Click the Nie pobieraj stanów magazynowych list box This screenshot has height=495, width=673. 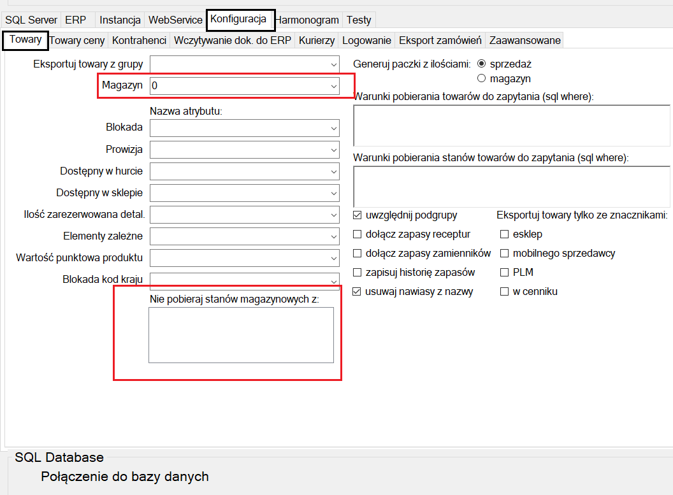pos(241,335)
